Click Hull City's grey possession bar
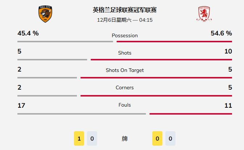Image resolution: width=244 pixels, height=150 pixels. click(x=65, y=42)
